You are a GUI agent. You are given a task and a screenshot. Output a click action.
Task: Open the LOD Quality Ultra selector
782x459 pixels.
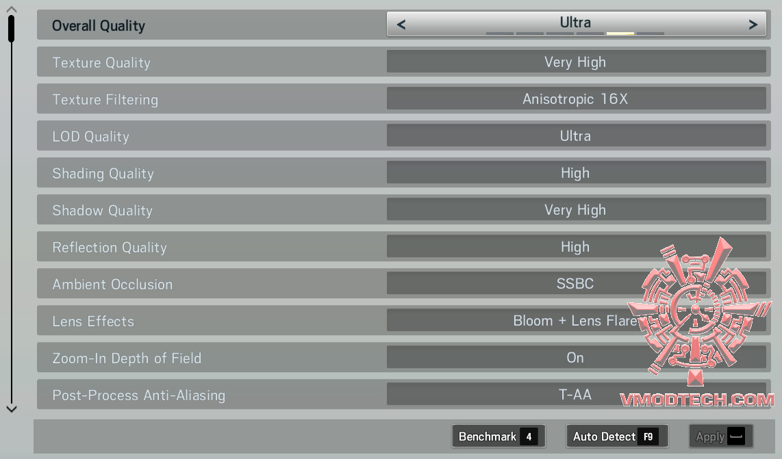(x=575, y=136)
